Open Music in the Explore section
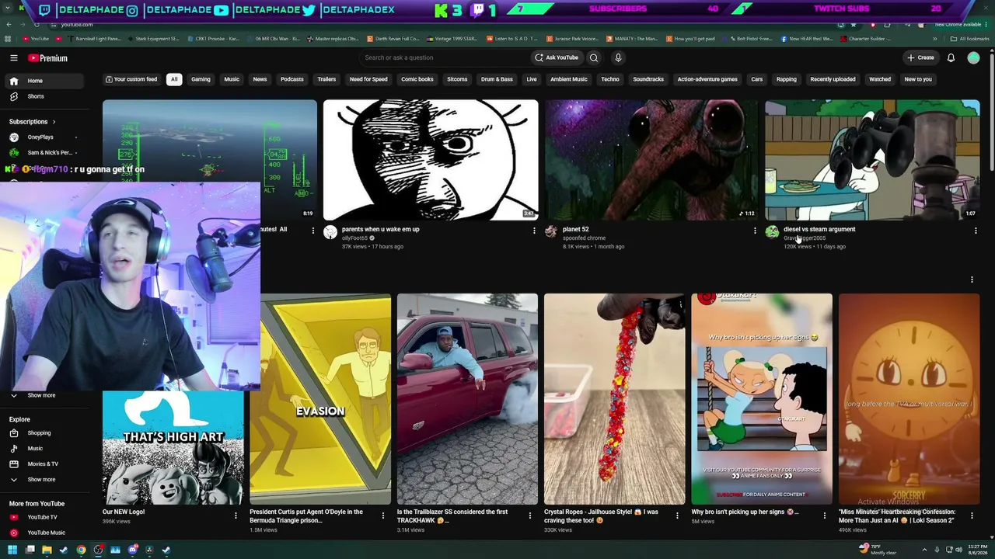The width and height of the screenshot is (995, 559). point(44,449)
